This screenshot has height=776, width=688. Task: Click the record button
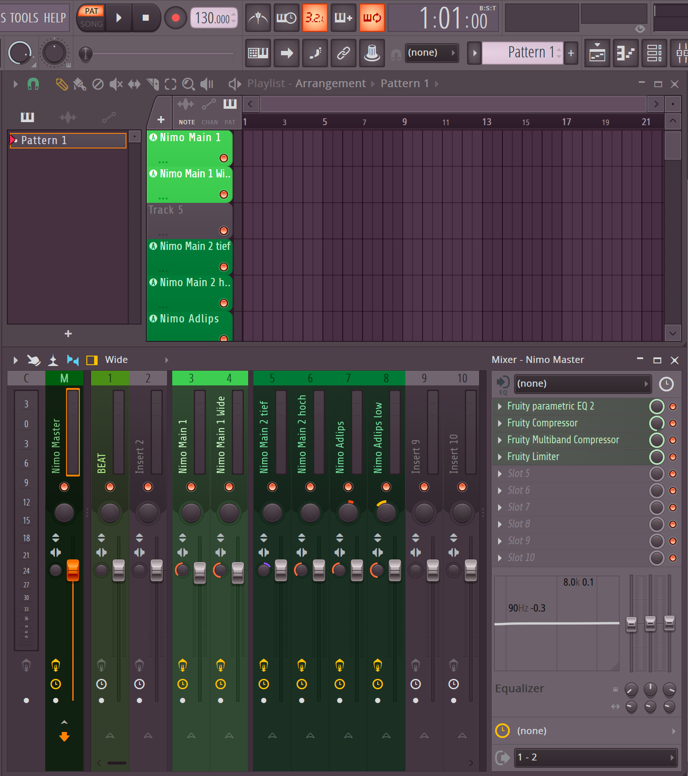pyautogui.click(x=175, y=18)
